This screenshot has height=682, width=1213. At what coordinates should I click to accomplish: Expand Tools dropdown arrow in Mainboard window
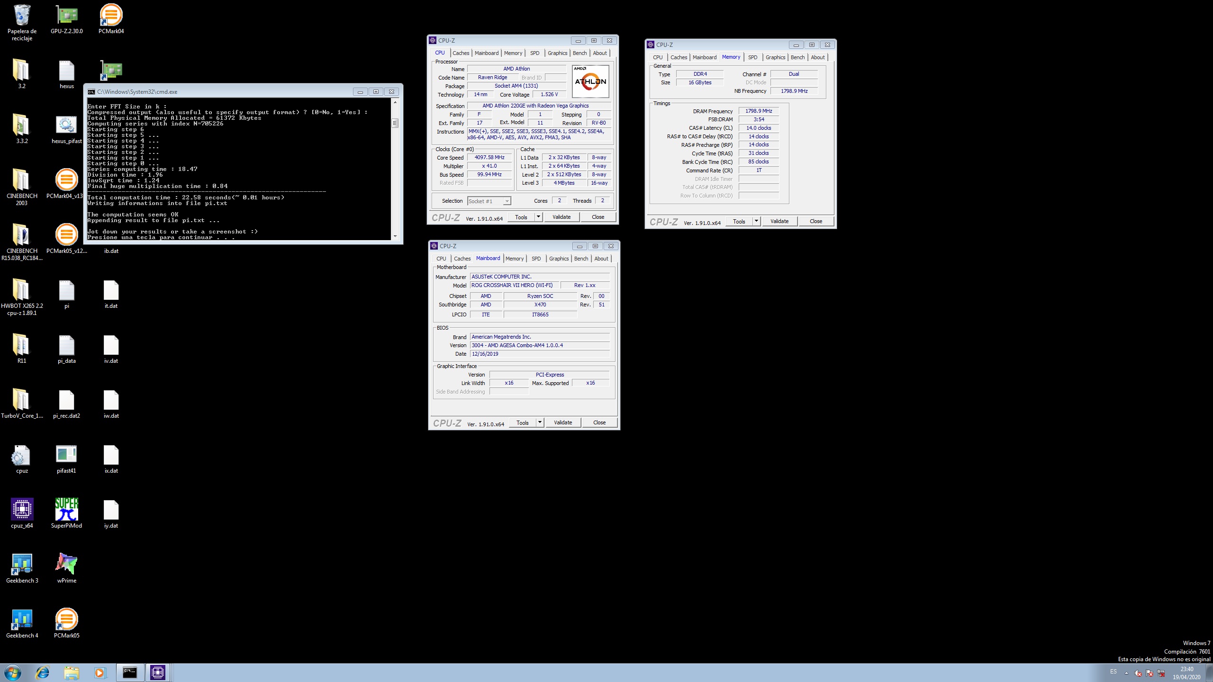coord(540,422)
